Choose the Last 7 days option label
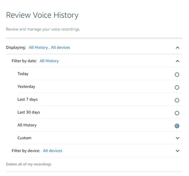The image size is (189, 176). click(x=28, y=100)
